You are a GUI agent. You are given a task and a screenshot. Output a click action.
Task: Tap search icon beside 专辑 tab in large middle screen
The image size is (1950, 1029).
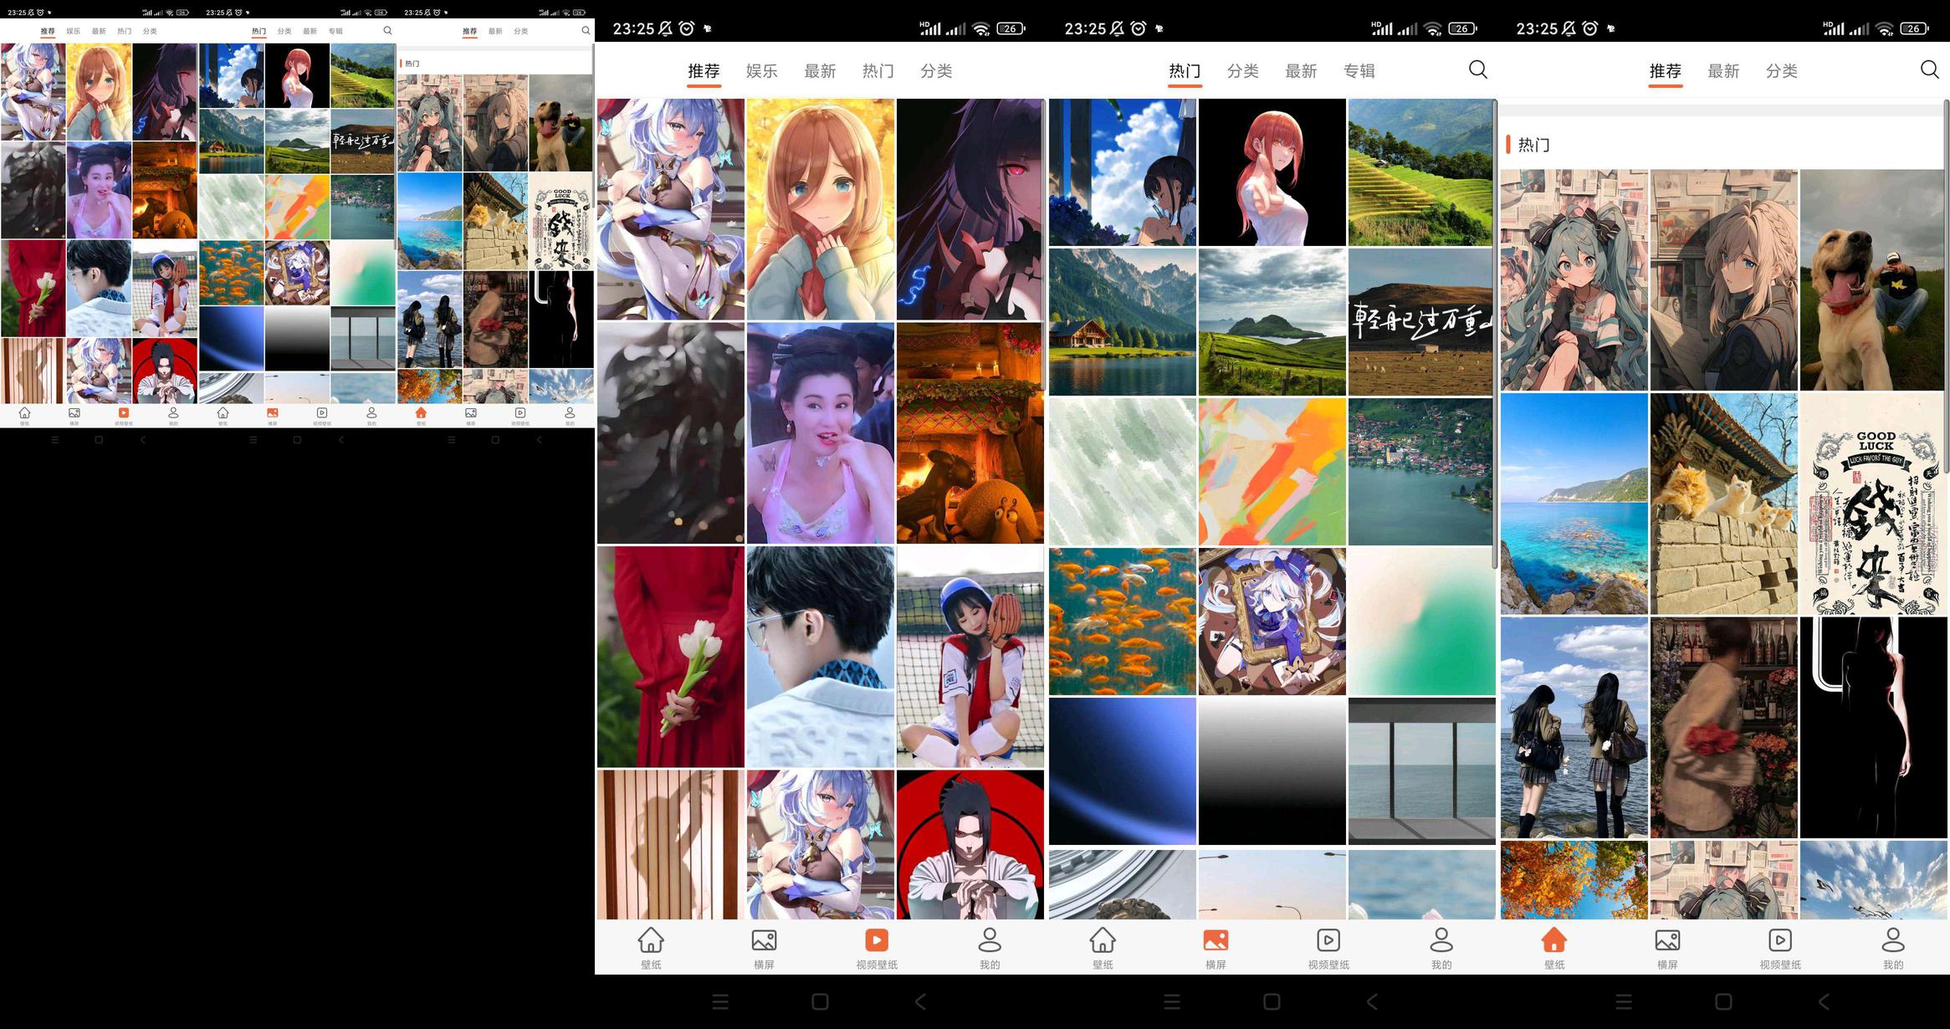click(1477, 69)
